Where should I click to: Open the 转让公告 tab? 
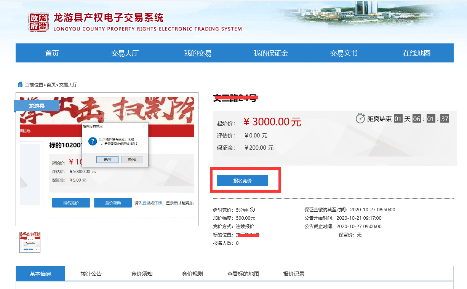[x=91, y=274]
